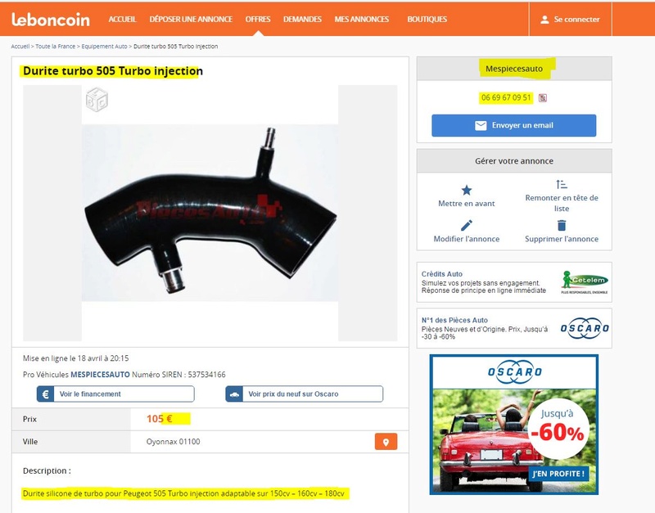
Task: Click the pencil icon to modify the listing
Action: click(x=466, y=225)
